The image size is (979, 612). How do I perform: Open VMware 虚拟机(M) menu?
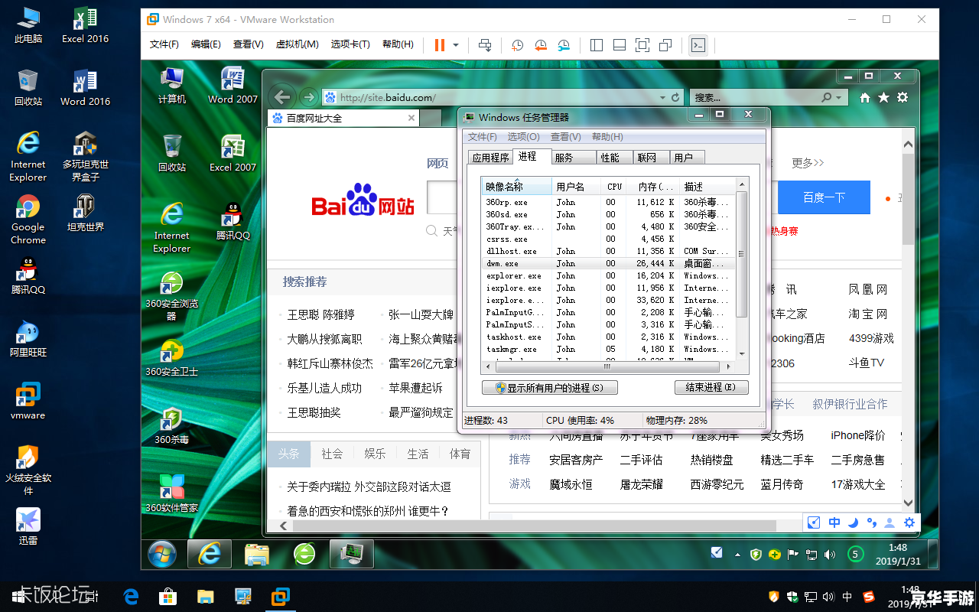tap(297, 44)
